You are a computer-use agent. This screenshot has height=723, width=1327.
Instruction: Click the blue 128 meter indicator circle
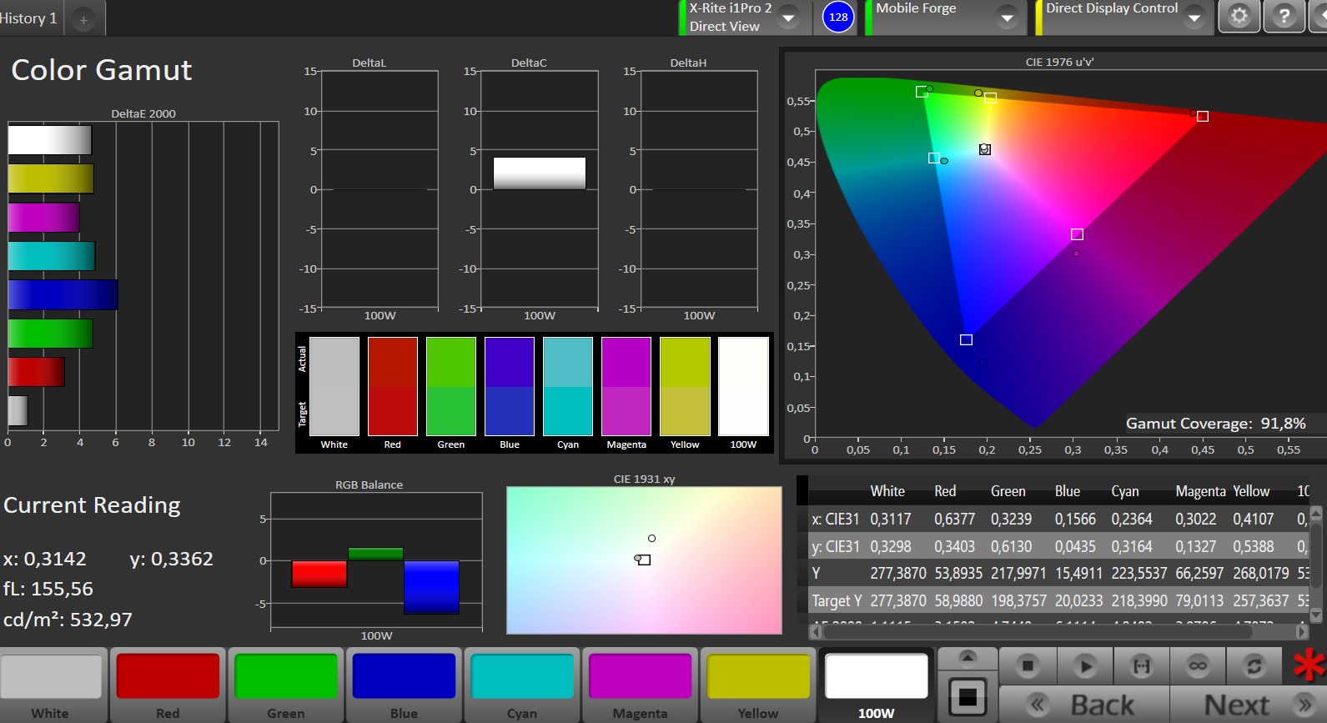(838, 17)
